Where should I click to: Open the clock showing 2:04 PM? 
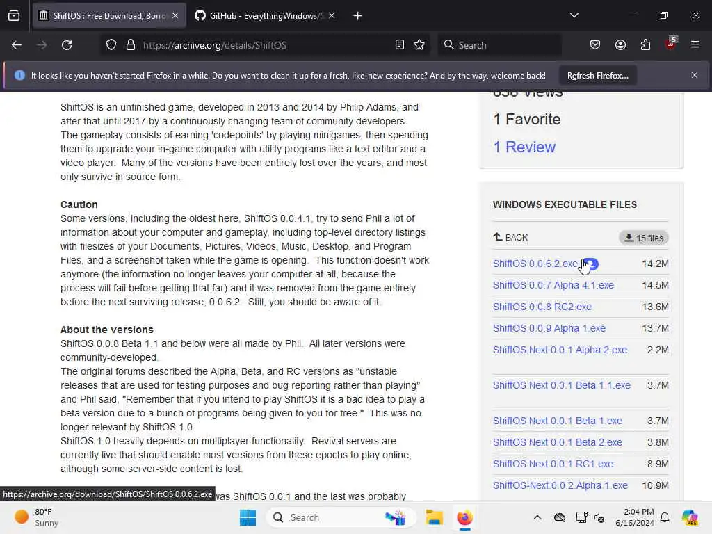[634, 517]
